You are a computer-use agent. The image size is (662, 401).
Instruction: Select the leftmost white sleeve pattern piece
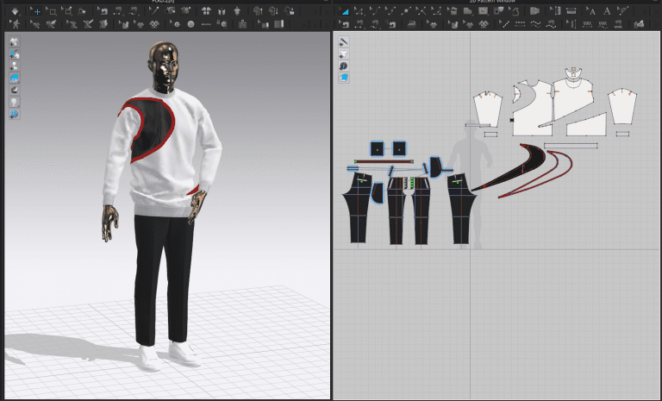[487, 110]
